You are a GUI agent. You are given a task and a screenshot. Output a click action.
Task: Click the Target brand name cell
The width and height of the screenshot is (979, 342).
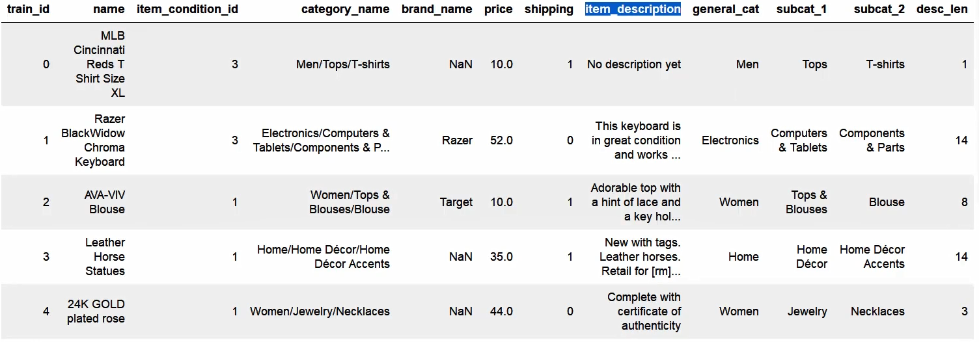coord(456,202)
